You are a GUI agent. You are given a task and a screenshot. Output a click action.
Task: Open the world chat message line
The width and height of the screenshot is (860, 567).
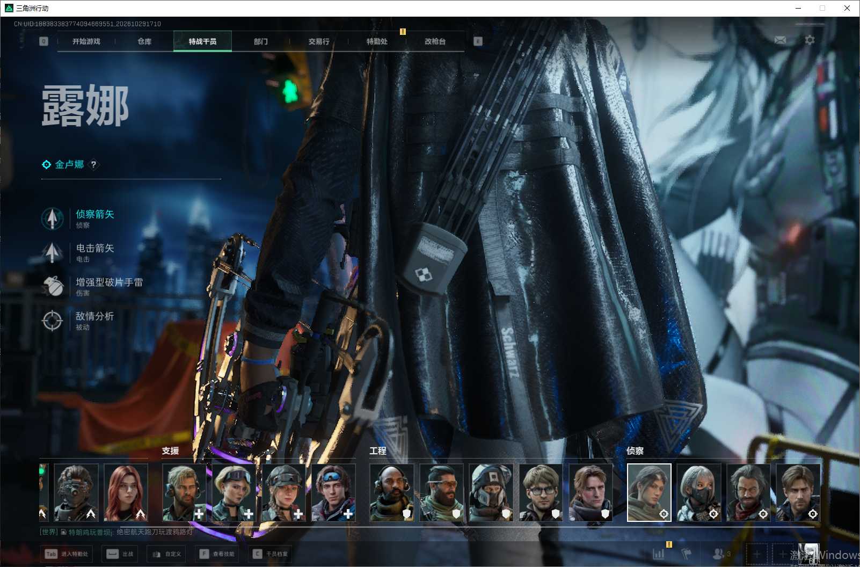coord(116,532)
